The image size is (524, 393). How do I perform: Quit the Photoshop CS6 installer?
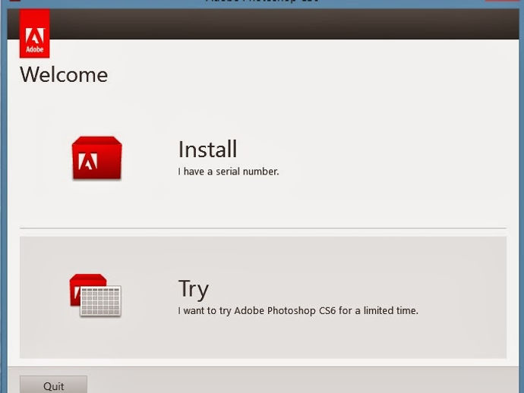[53, 385]
